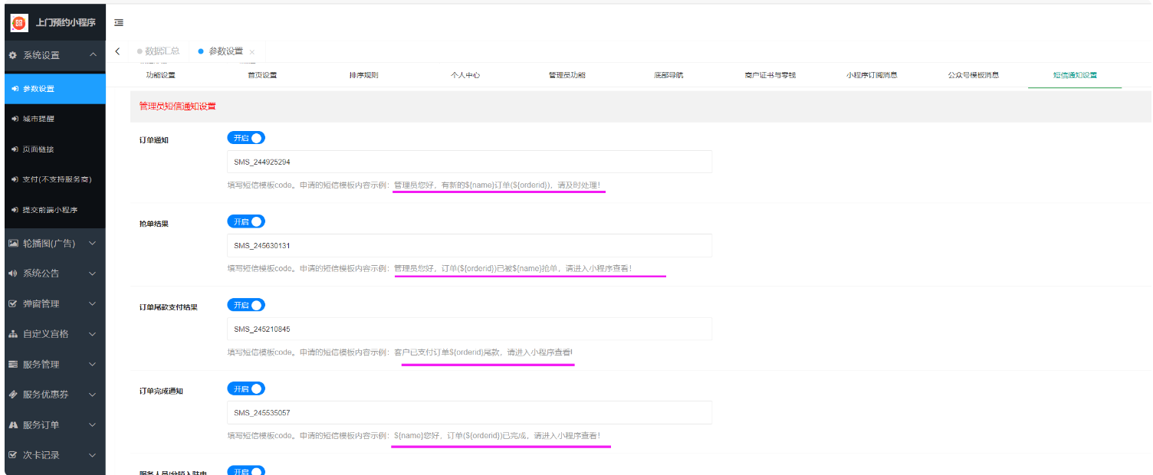Click the hierarchy icon beside 自定义宫格
1153x475 pixels.
click(x=13, y=334)
